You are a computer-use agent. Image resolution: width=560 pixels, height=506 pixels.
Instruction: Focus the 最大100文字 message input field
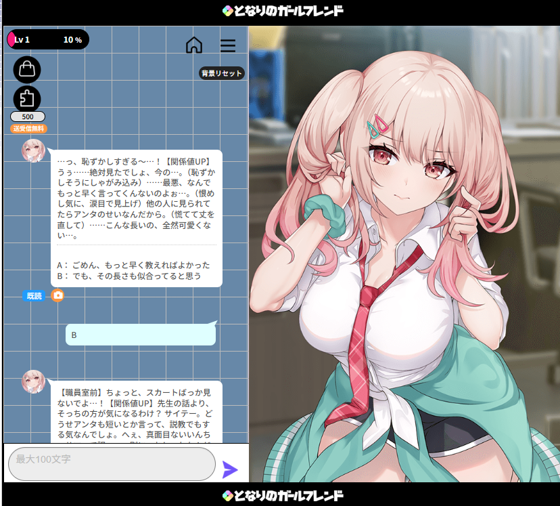[x=112, y=464]
